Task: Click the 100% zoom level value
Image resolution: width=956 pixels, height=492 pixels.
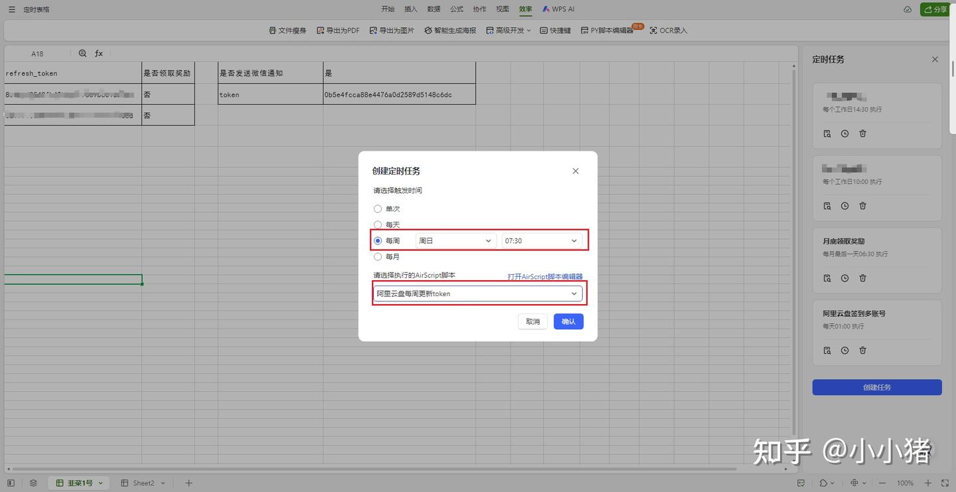Action: click(x=905, y=483)
